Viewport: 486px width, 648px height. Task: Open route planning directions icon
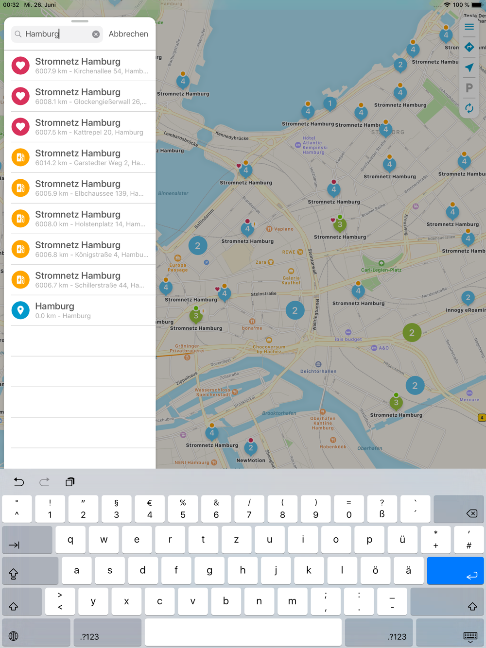point(469,47)
